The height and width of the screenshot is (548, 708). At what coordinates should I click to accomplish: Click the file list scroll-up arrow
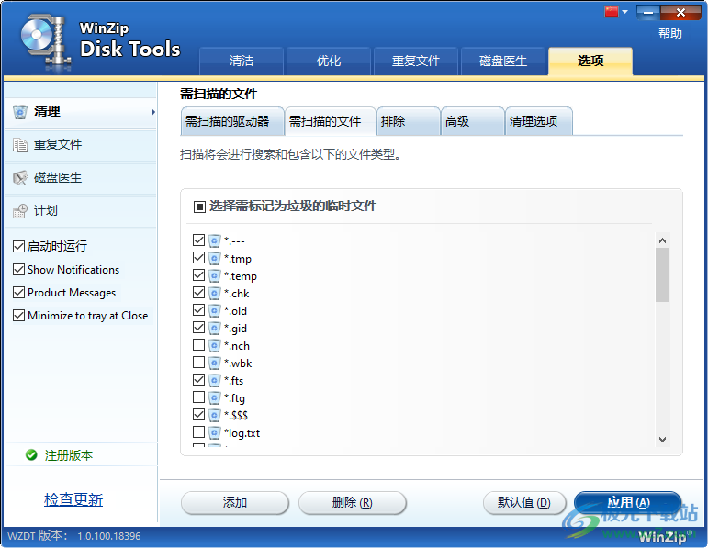coord(662,240)
